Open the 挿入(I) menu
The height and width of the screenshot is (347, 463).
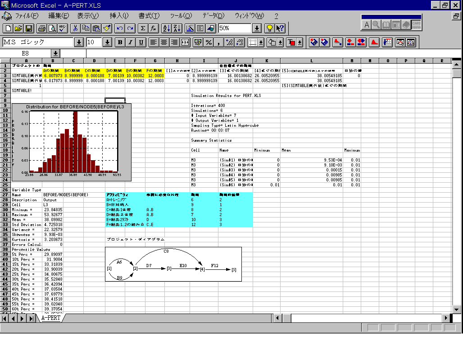click(x=119, y=16)
